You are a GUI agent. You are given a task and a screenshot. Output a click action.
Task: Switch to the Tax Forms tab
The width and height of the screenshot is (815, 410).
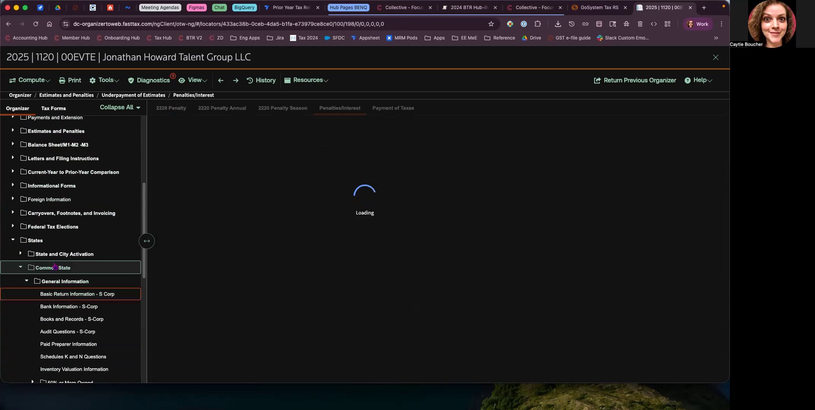[x=53, y=109]
